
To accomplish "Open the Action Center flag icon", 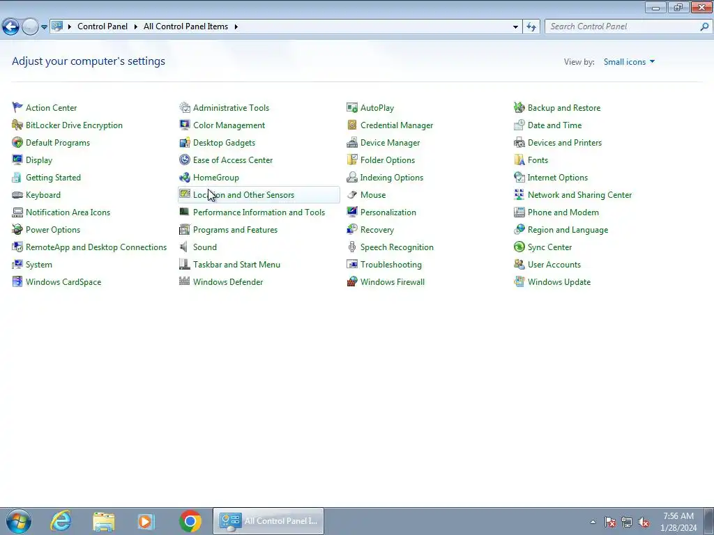I will pos(17,107).
